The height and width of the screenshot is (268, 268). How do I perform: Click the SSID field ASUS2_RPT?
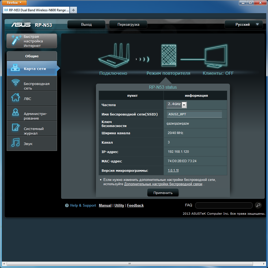194,114
